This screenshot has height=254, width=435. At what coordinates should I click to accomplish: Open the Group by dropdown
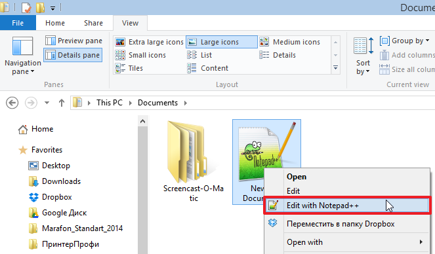click(405, 41)
